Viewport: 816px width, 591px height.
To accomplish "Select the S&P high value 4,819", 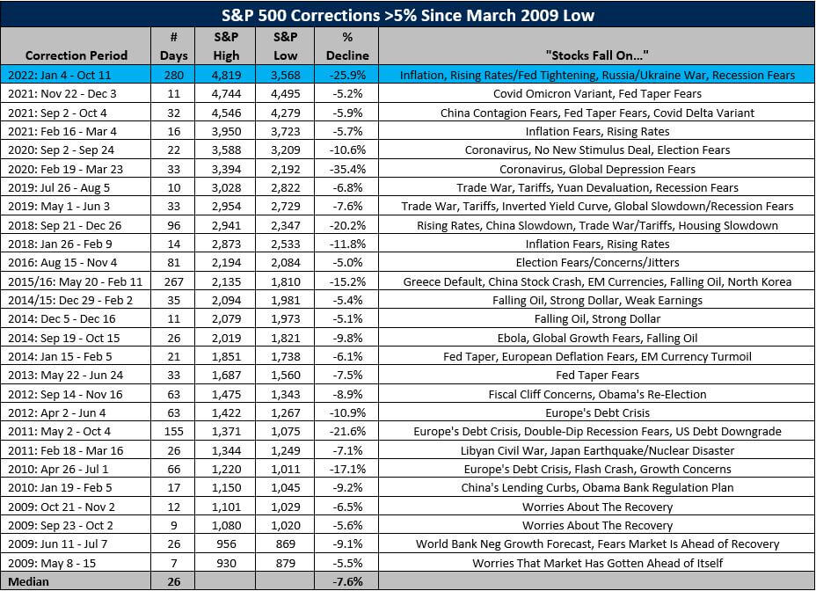I will 226,75.
